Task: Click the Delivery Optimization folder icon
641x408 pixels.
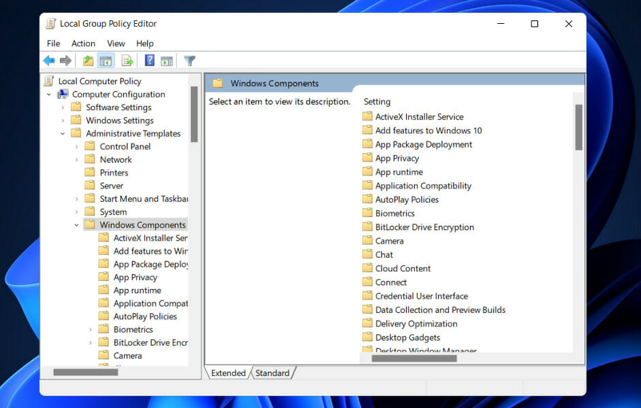Action: [x=368, y=324]
